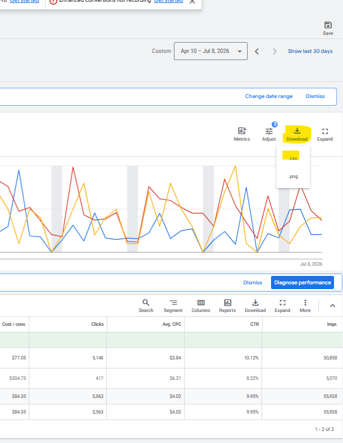Image resolution: width=343 pixels, height=443 pixels.
Task: Click the 417 clicks cell
Action: pos(100,378)
